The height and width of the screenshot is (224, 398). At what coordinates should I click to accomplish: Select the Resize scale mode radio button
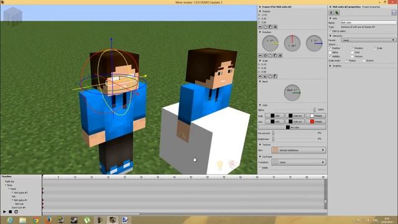tap(347, 61)
